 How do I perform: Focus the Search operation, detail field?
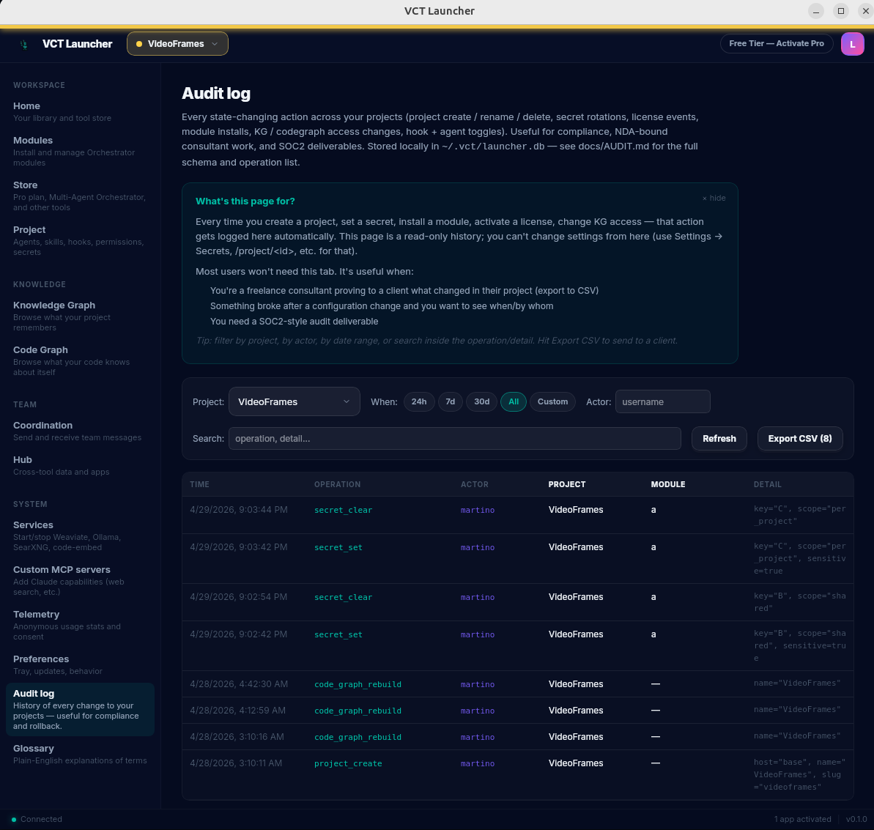pyautogui.click(x=455, y=438)
